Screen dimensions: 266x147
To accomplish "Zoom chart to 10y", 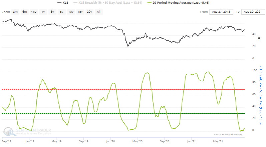I will pyautogui.click(x=71, y=12).
